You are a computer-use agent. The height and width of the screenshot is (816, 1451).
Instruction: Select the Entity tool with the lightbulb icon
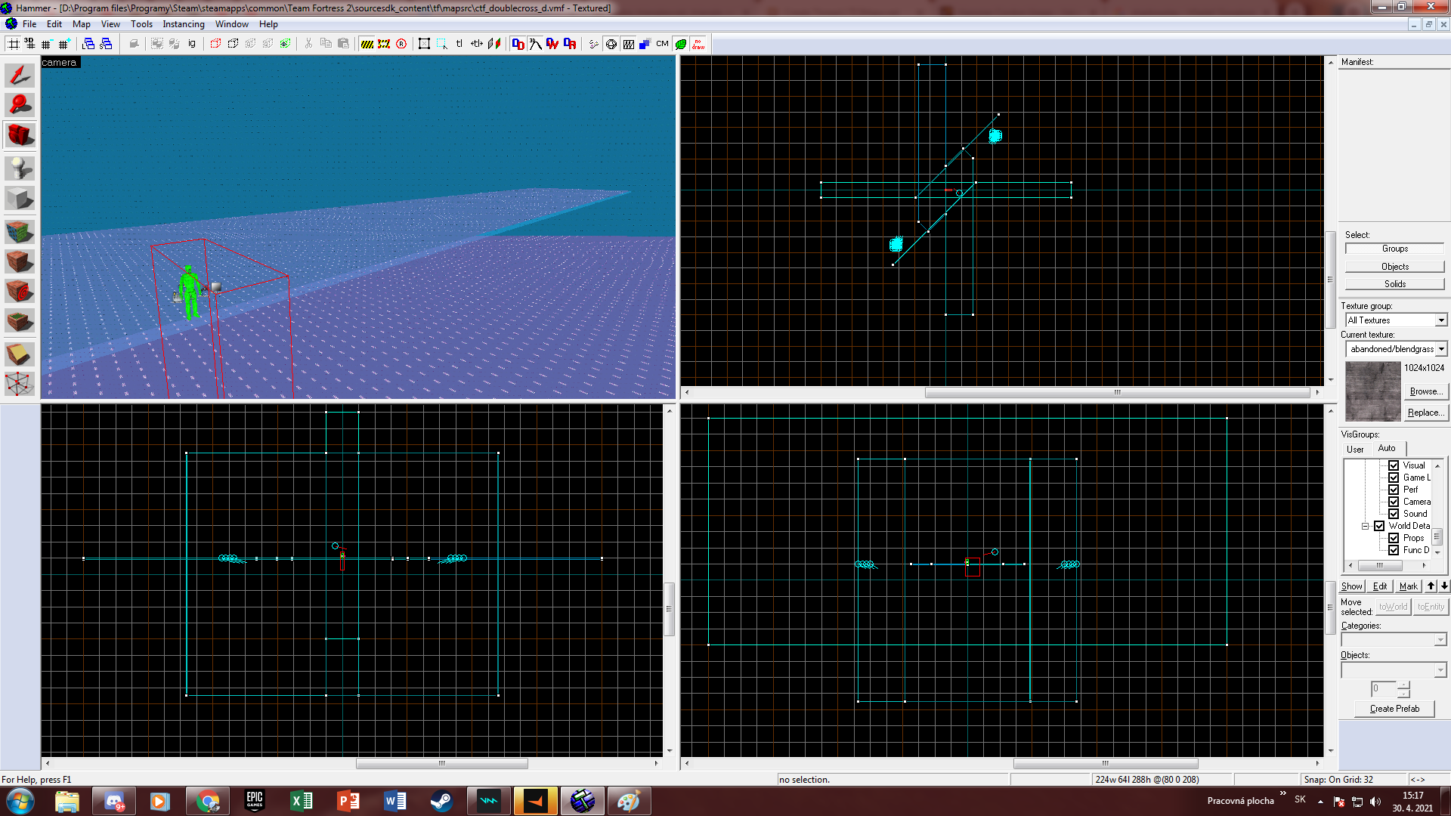point(20,168)
